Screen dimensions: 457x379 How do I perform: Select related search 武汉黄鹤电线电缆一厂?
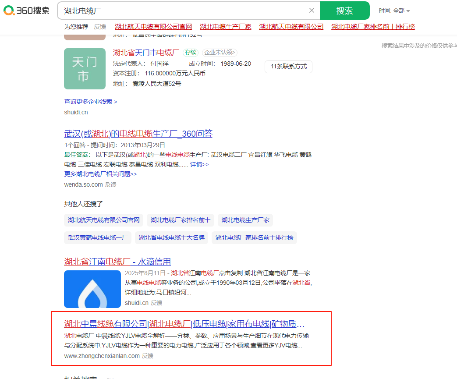(x=98, y=238)
